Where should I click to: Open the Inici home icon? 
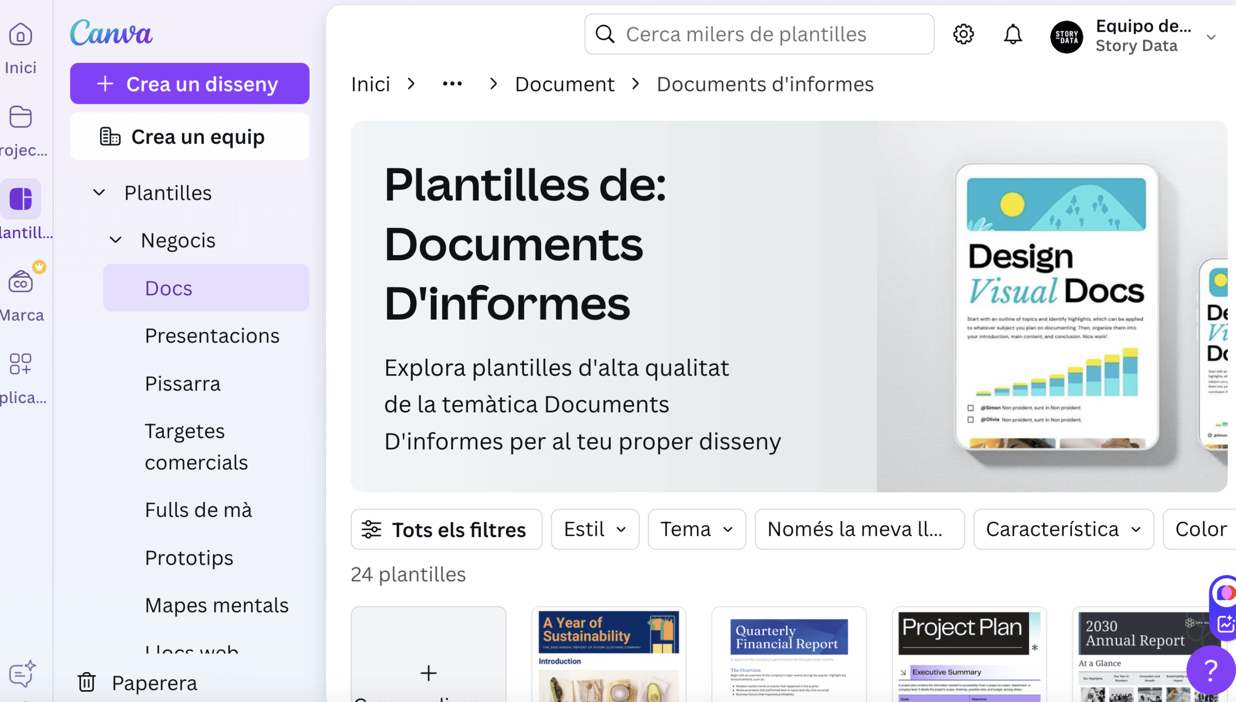click(x=21, y=35)
